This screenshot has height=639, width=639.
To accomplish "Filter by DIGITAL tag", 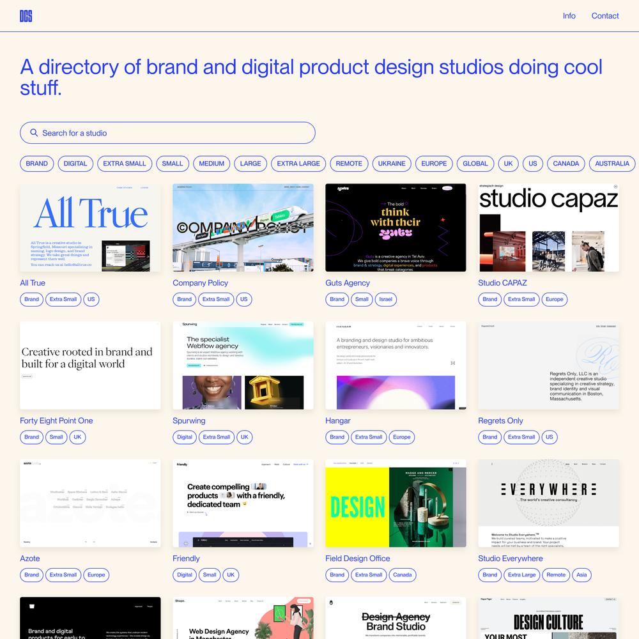I will (75, 164).
